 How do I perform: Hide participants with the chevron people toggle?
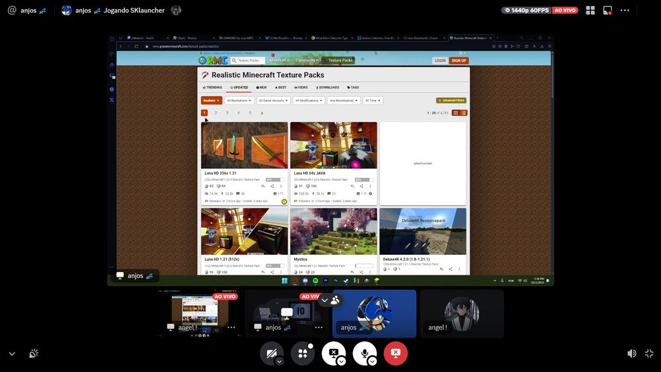(x=330, y=301)
